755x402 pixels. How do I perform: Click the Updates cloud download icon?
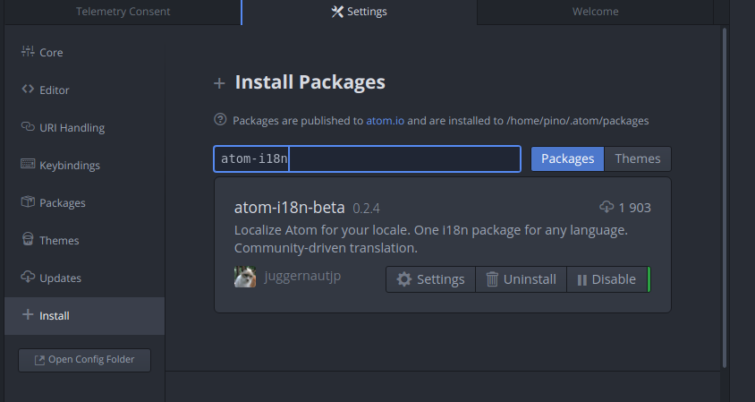point(28,277)
